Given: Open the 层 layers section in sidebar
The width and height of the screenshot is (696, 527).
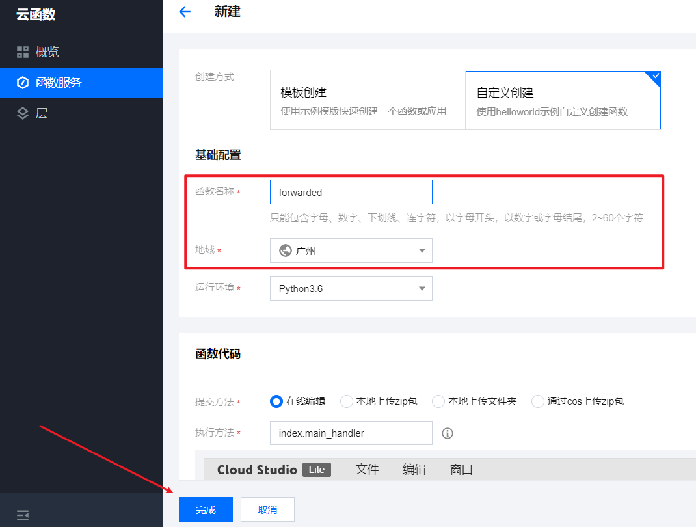Looking at the screenshot, I should pos(23,113).
